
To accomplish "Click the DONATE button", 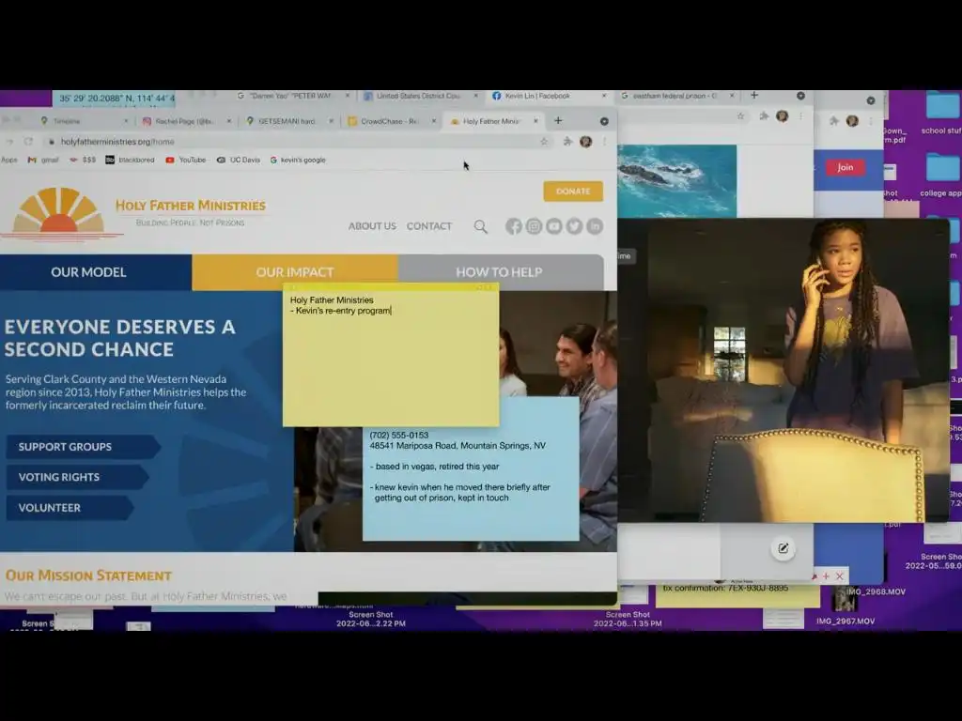I will pos(573,192).
